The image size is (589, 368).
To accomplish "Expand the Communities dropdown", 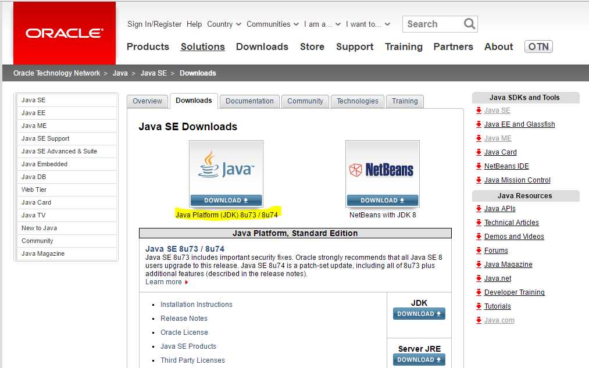I will [x=272, y=24].
